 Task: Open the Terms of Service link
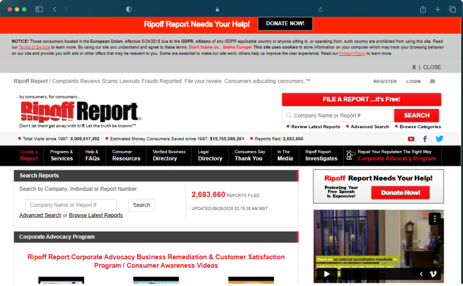click(x=34, y=47)
